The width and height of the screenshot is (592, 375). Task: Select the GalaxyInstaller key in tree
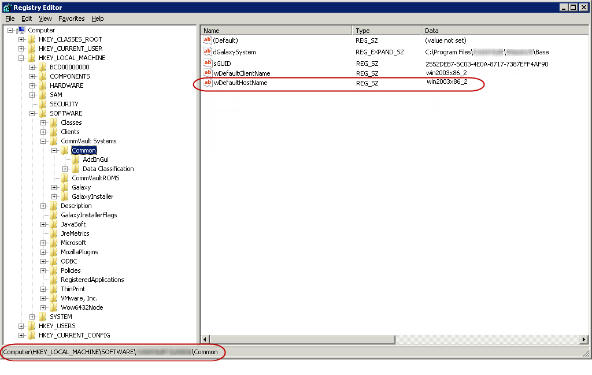[x=92, y=196]
